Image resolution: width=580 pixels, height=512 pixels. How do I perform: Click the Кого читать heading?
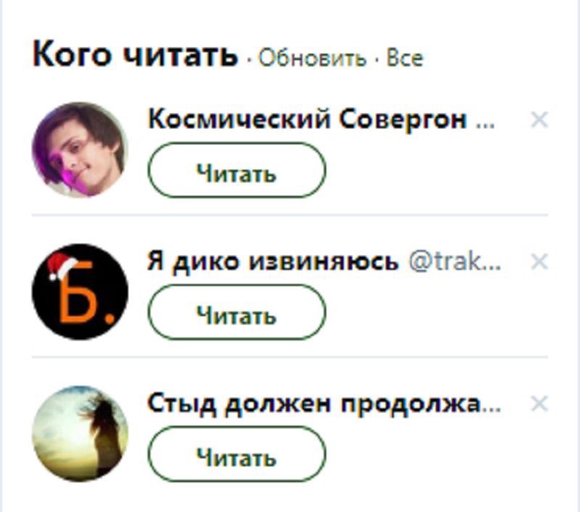tap(135, 54)
